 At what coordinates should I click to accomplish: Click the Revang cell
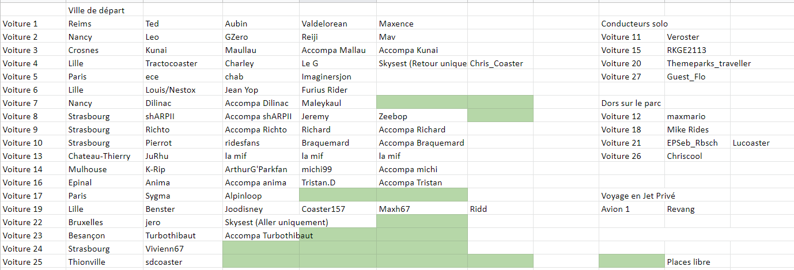coord(680,209)
